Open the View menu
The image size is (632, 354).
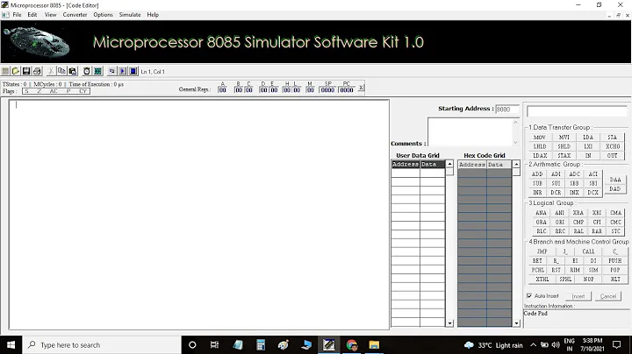tap(50, 15)
